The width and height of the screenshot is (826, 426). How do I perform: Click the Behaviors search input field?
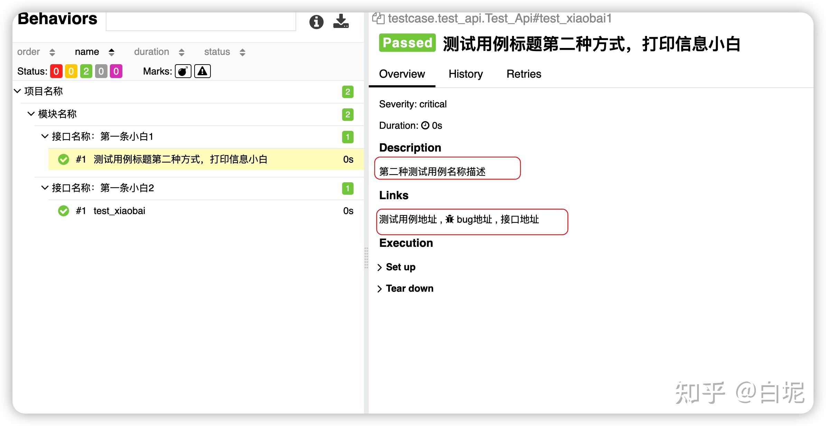pos(201,21)
